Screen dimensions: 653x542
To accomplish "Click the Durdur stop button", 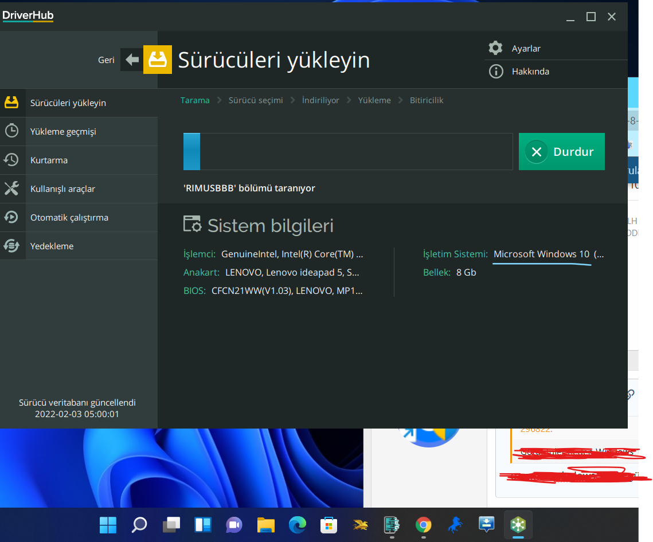I will pyautogui.click(x=561, y=151).
